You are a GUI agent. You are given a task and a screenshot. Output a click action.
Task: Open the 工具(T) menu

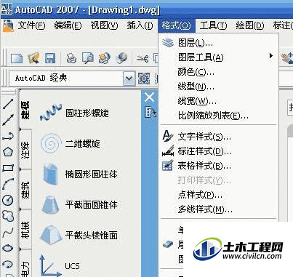coord(214,25)
